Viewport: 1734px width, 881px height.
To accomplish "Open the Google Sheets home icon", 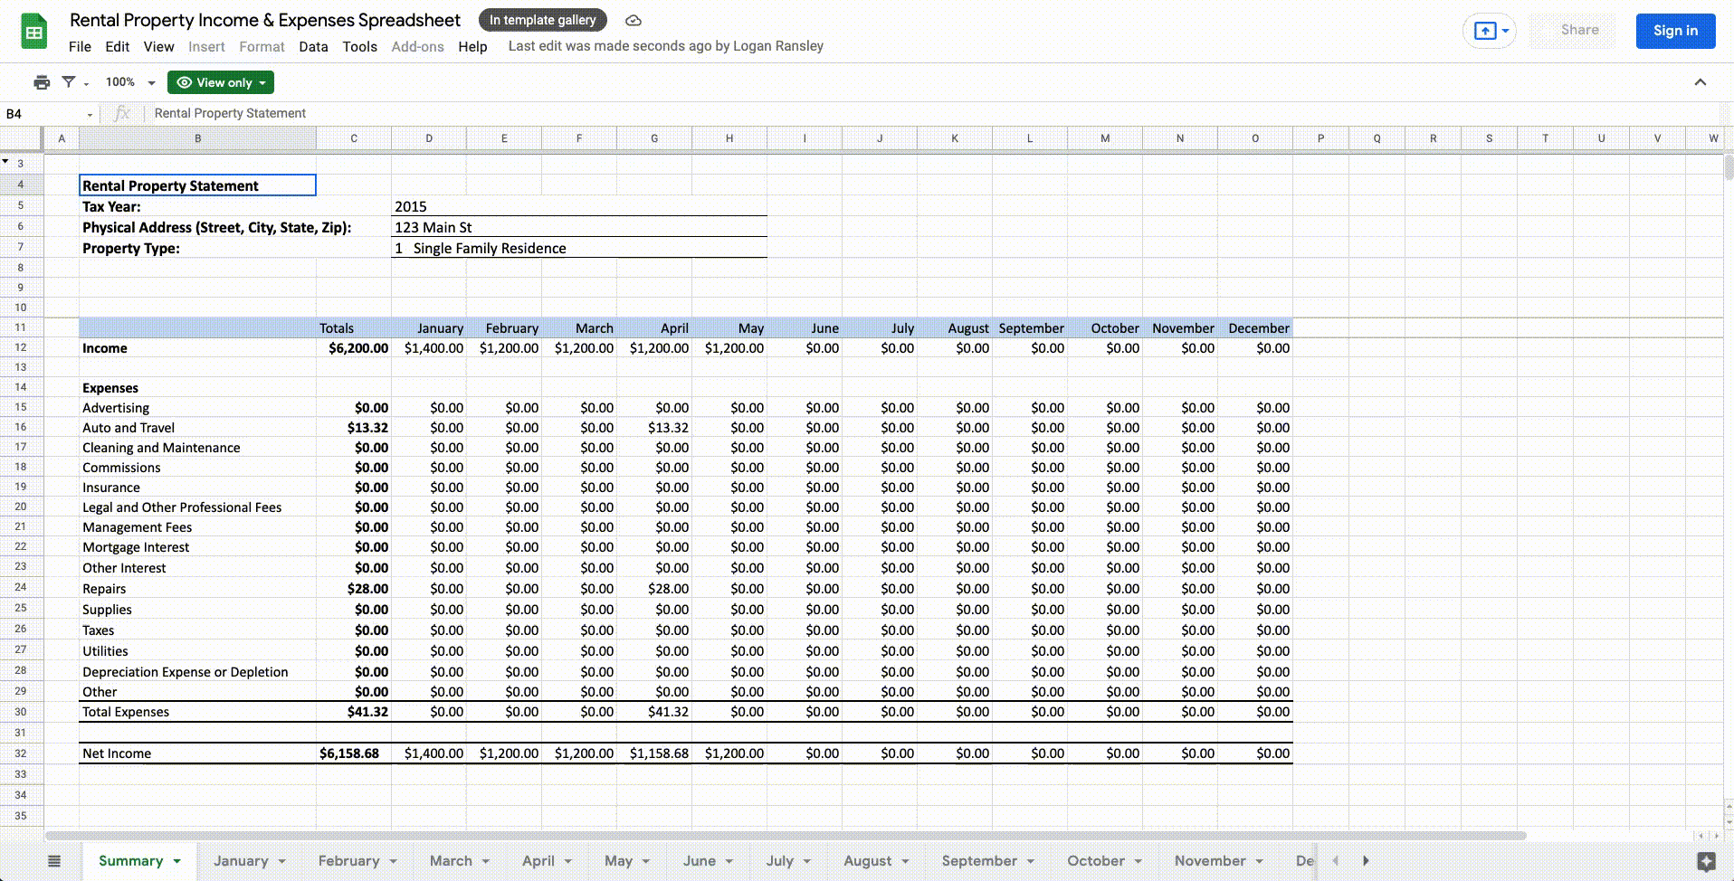I will click(x=34, y=33).
